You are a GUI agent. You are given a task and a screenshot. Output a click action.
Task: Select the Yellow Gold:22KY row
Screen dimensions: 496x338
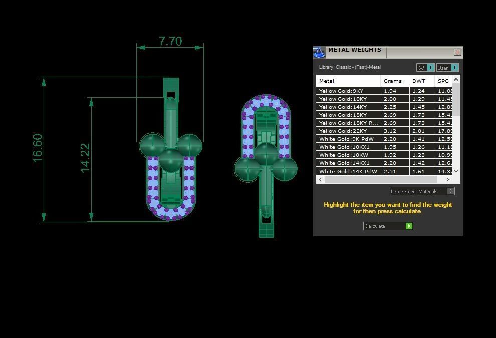coord(384,131)
